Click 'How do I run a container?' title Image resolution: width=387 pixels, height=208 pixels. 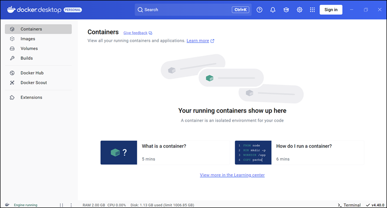304,146
